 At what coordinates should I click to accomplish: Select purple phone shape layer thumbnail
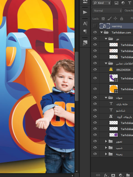point(114,78)
